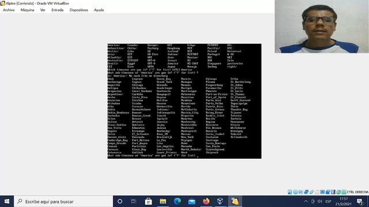Open Task View on the taskbar
The image size is (369, 207).
click(x=134, y=201)
